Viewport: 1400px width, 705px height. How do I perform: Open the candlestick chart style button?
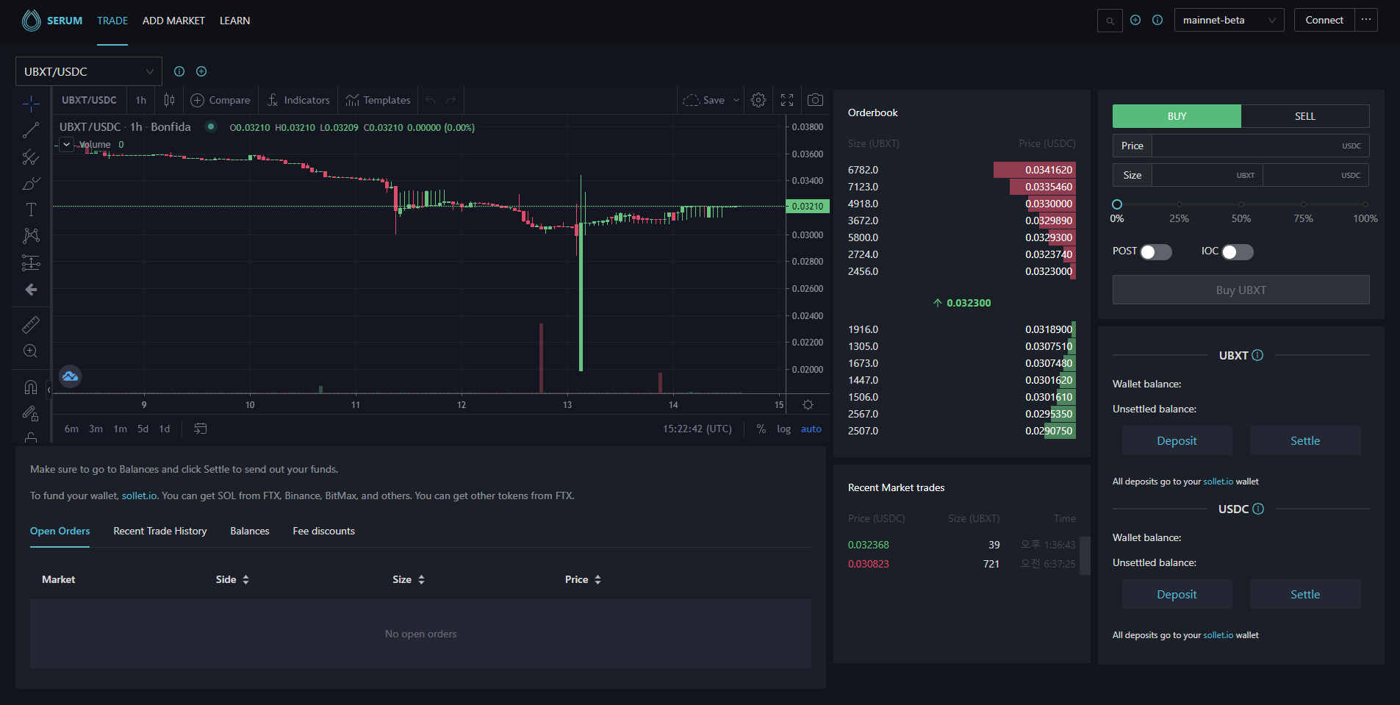pyautogui.click(x=169, y=100)
